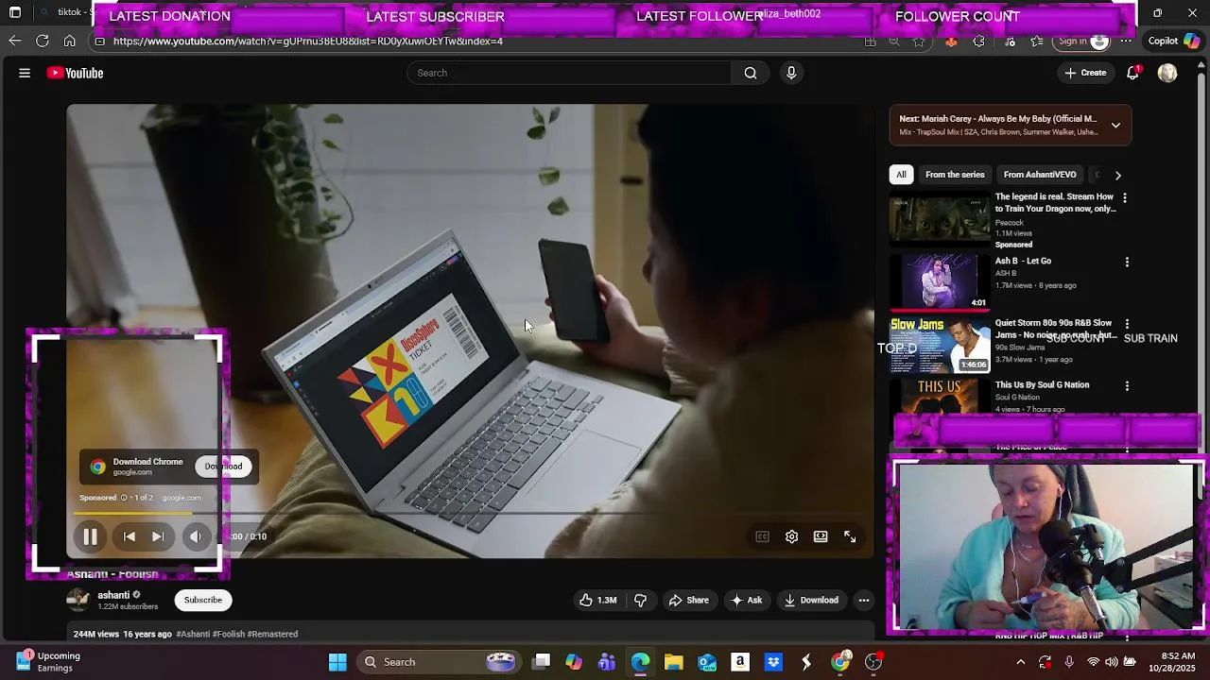
Task: Open Microsoft Teams from the taskbar
Action: [x=607, y=662]
